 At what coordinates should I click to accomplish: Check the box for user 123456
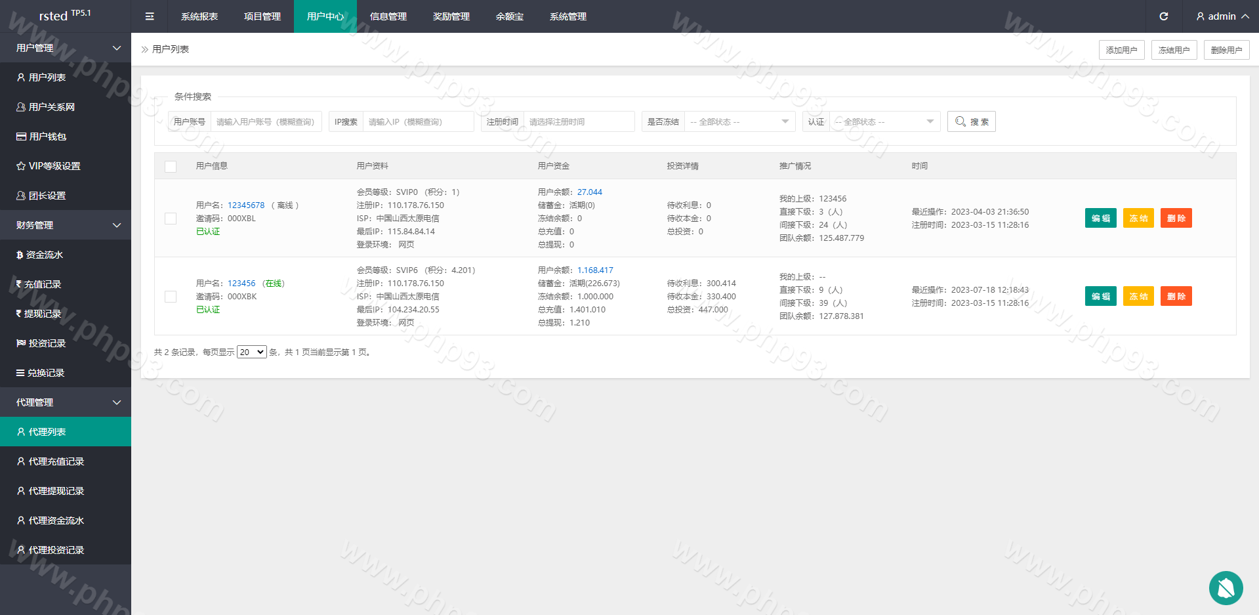coord(171,297)
